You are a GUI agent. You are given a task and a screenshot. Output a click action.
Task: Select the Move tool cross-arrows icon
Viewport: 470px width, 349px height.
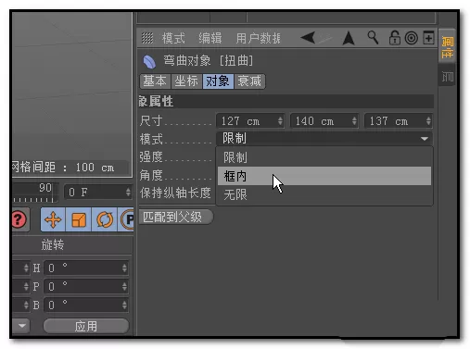point(53,219)
